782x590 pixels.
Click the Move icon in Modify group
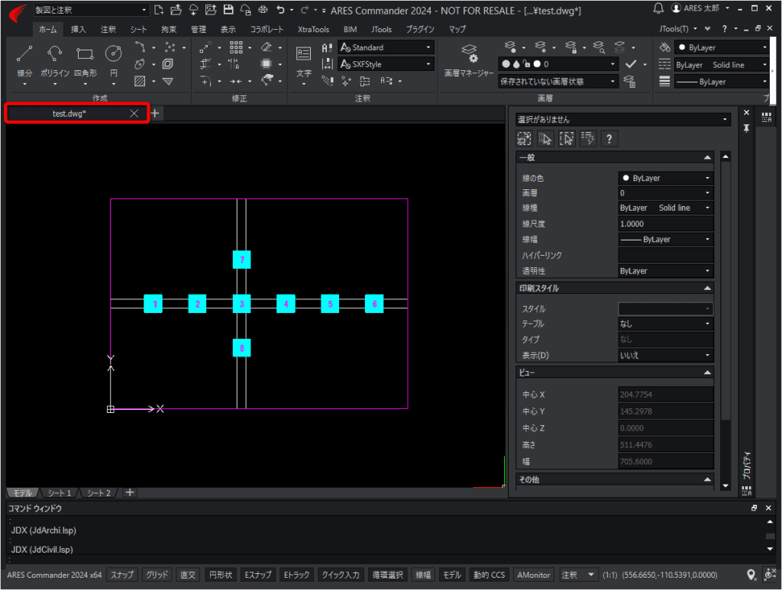[x=205, y=47]
